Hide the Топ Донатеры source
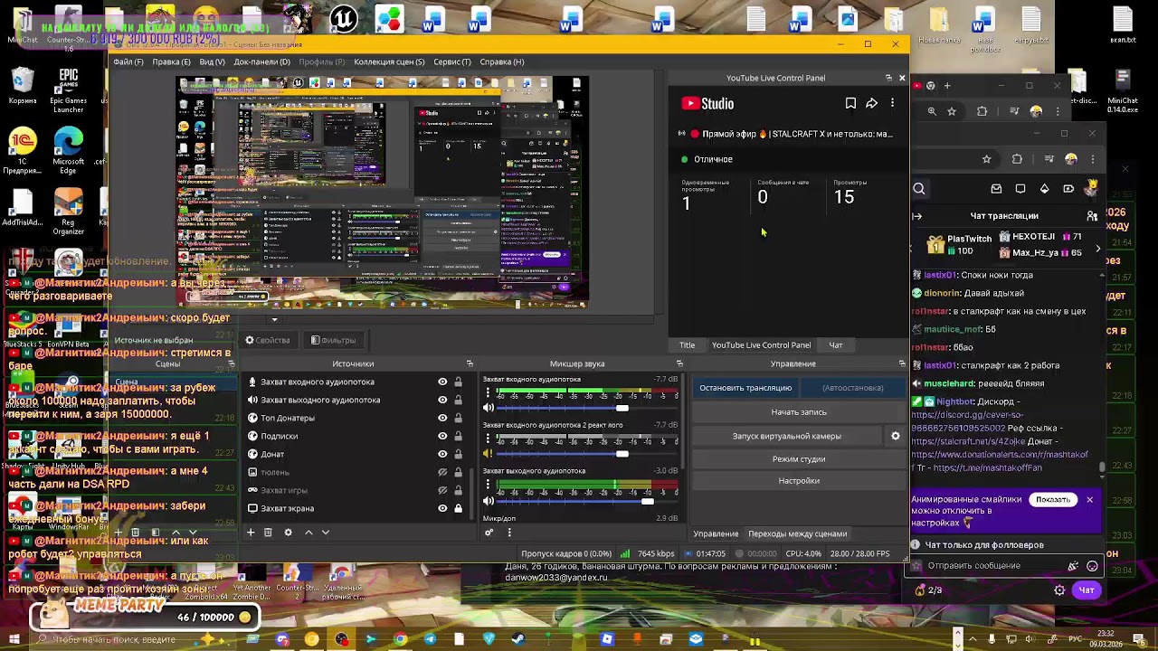The width and height of the screenshot is (1158, 651). tap(442, 418)
